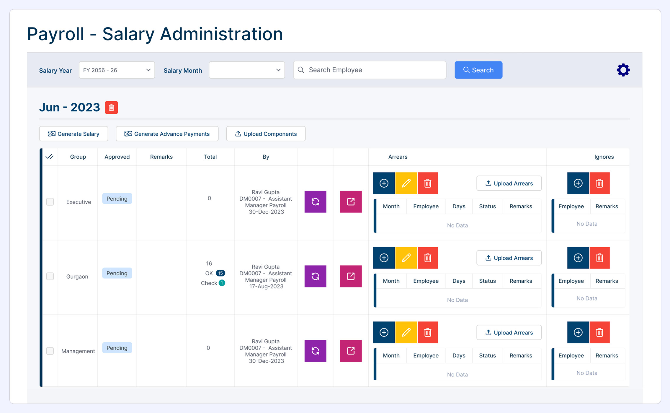Click the Generate Salary button
This screenshot has width=670, height=413.
(73, 134)
